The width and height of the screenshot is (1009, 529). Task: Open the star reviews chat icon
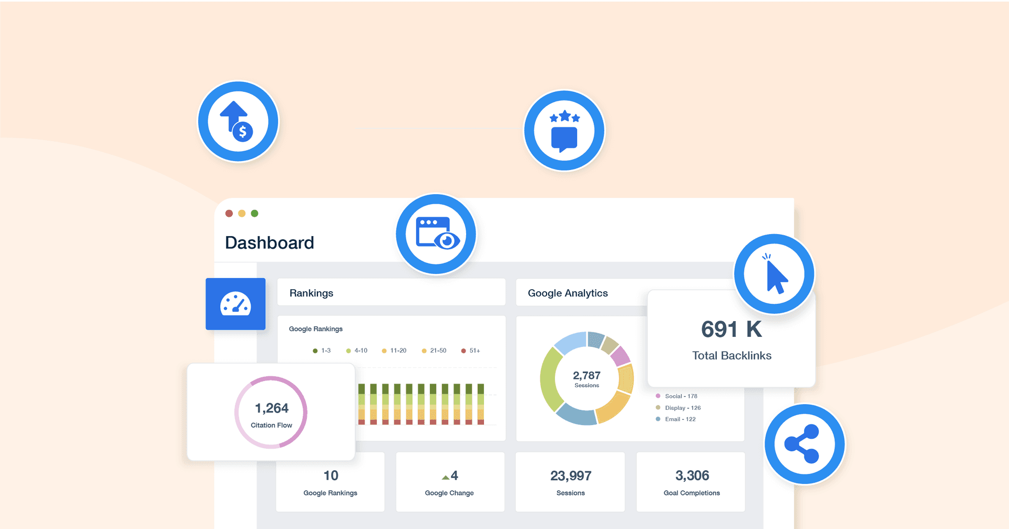(563, 130)
